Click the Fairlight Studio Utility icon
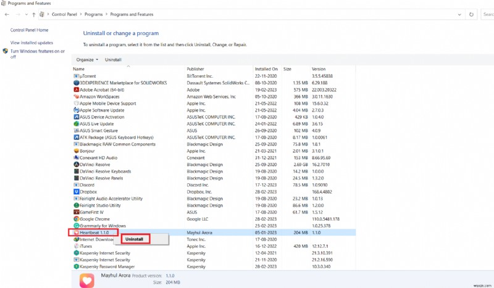This screenshot has width=494, height=288. pyautogui.click(x=76, y=205)
